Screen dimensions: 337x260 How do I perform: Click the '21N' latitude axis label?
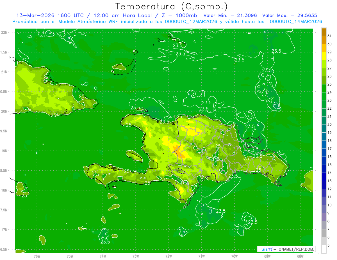coord(4,72)
